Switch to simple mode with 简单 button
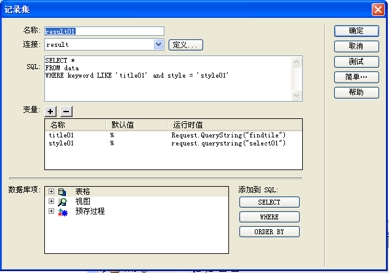 [356, 77]
